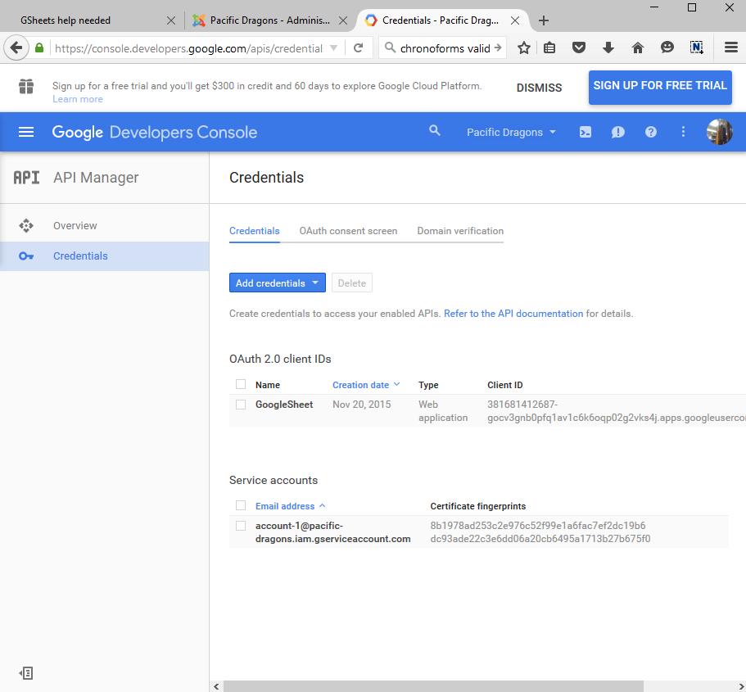This screenshot has width=746, height=692.
Task: Select Credentials in the sidebar
Action: (104, 256)
